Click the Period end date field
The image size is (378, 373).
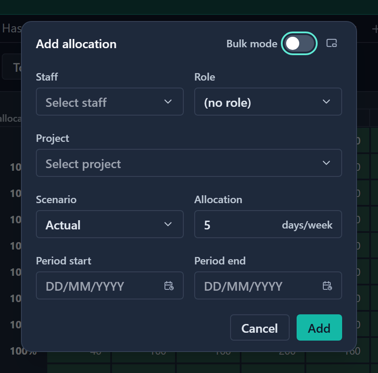point(268,285)
